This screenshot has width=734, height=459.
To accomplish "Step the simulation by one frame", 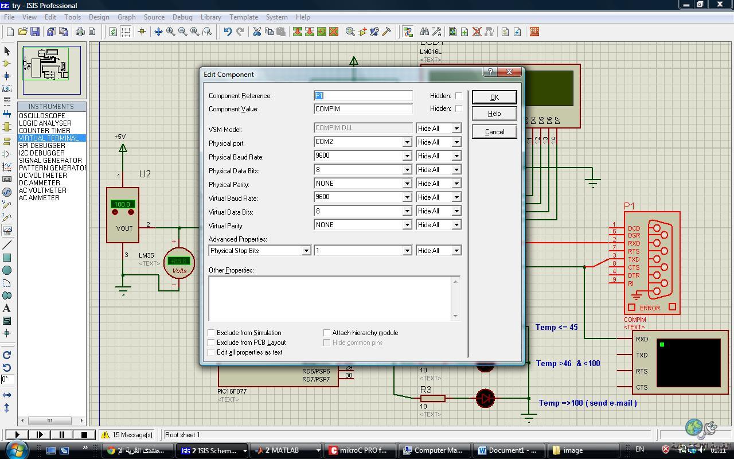I will coord(40,435).
